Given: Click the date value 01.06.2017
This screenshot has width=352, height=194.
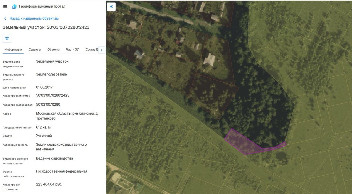Looking at the screenshot, I should tap(44, 87).
